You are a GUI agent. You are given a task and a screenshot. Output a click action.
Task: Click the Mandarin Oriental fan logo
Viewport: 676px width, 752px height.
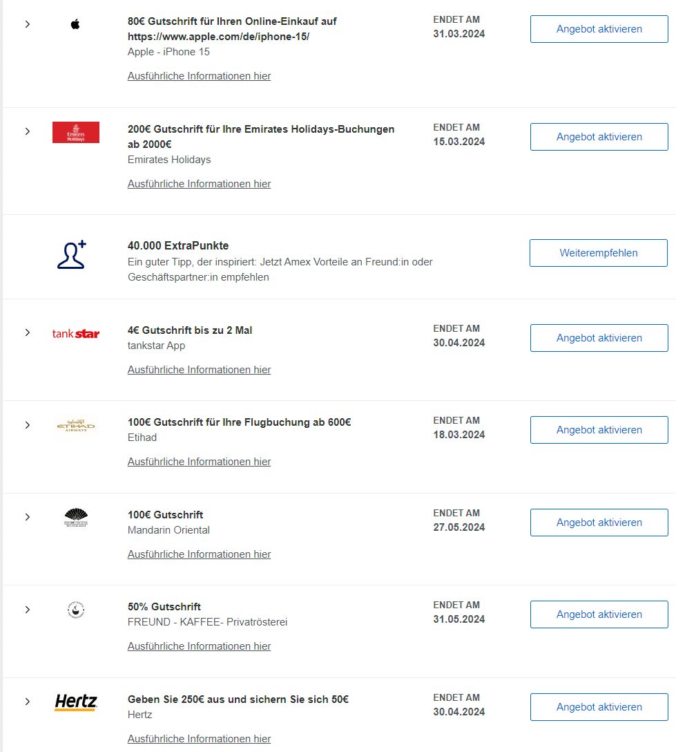tap(76, 518)
